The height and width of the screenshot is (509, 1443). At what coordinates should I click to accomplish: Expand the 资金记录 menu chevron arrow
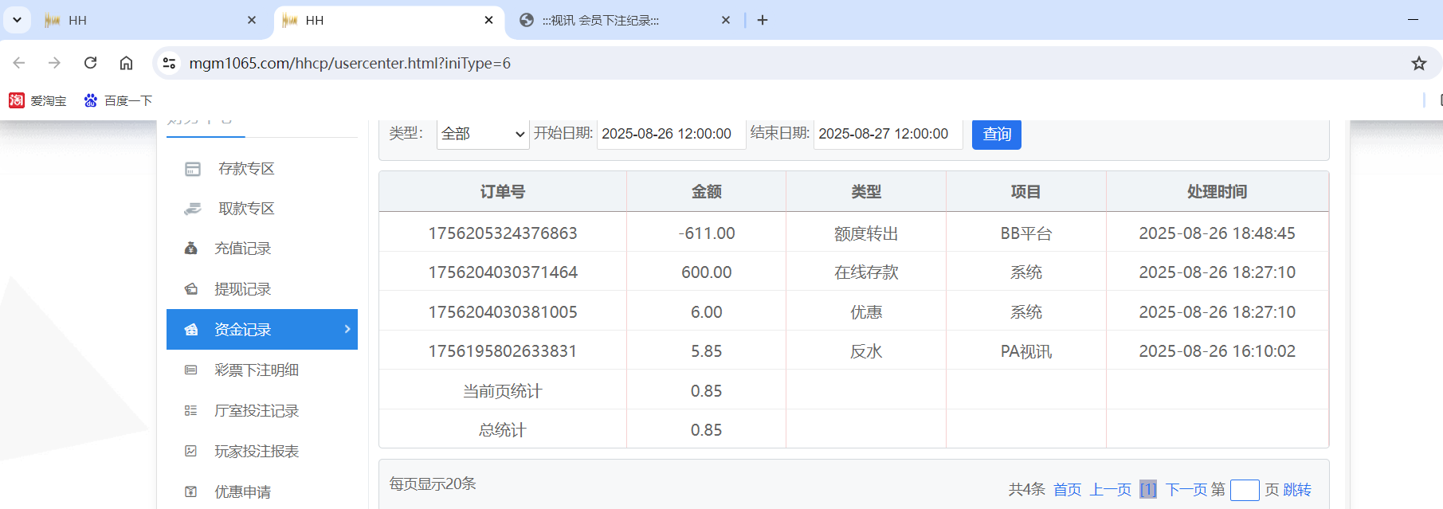click(347, 329)
